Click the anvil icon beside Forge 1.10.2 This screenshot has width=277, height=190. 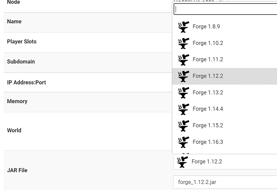pyautogui.click(x=184, y=43)
